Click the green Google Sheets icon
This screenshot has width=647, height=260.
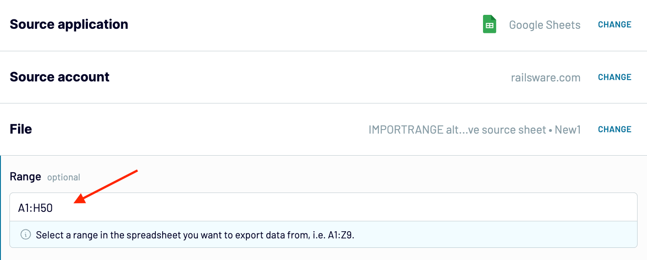pos(489,24)
